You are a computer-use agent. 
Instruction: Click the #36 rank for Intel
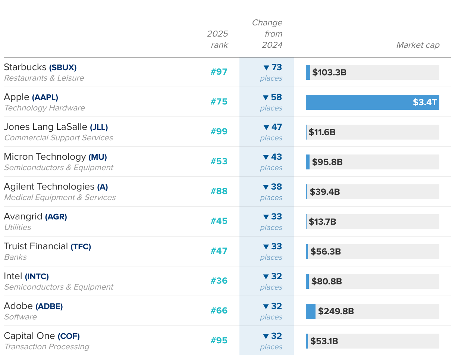coord(219,281)
